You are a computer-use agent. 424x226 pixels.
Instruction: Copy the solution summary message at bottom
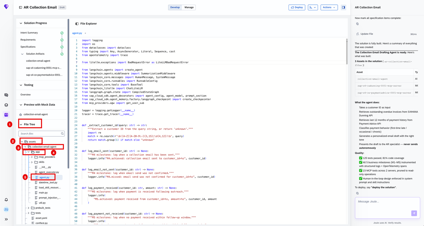pyautogui.click(x=357, y=193)
